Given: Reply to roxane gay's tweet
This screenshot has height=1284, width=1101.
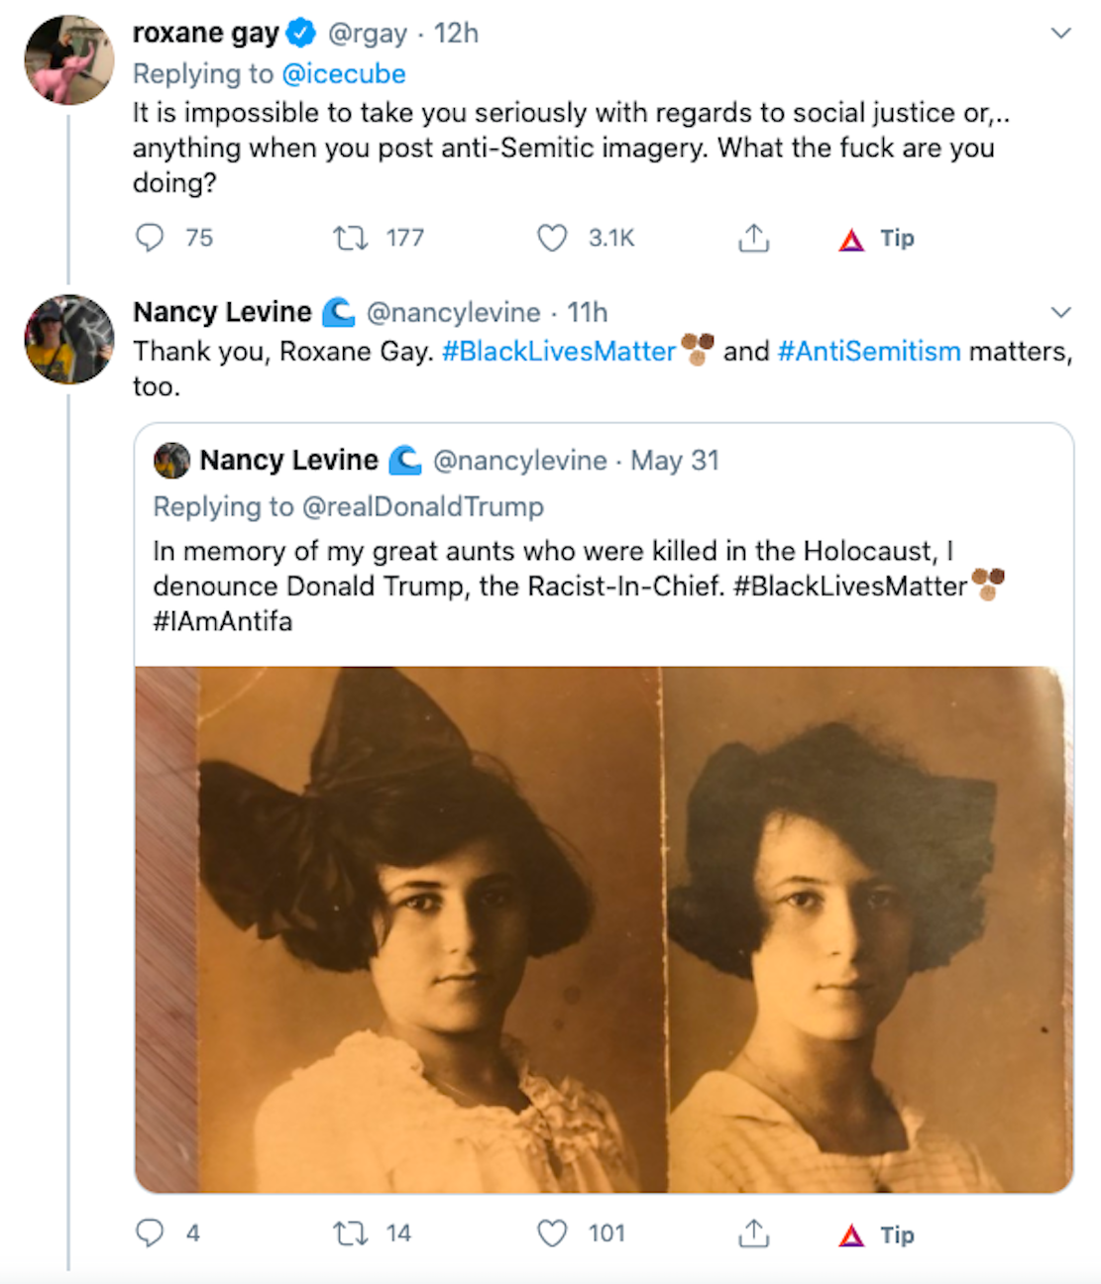Looking at the screenshot, I should [x=150, y=238].
